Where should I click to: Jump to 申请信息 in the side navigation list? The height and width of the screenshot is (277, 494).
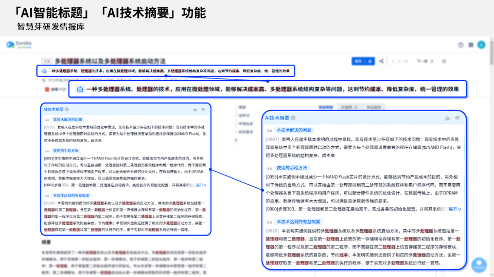(x=246, y=124)
